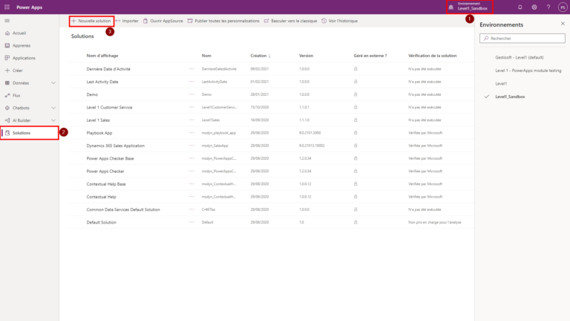Image resolution: width=570 pixels, height=321 pixels.
Task: Open the Last Activity Date solution
Action: coord(102,82)
